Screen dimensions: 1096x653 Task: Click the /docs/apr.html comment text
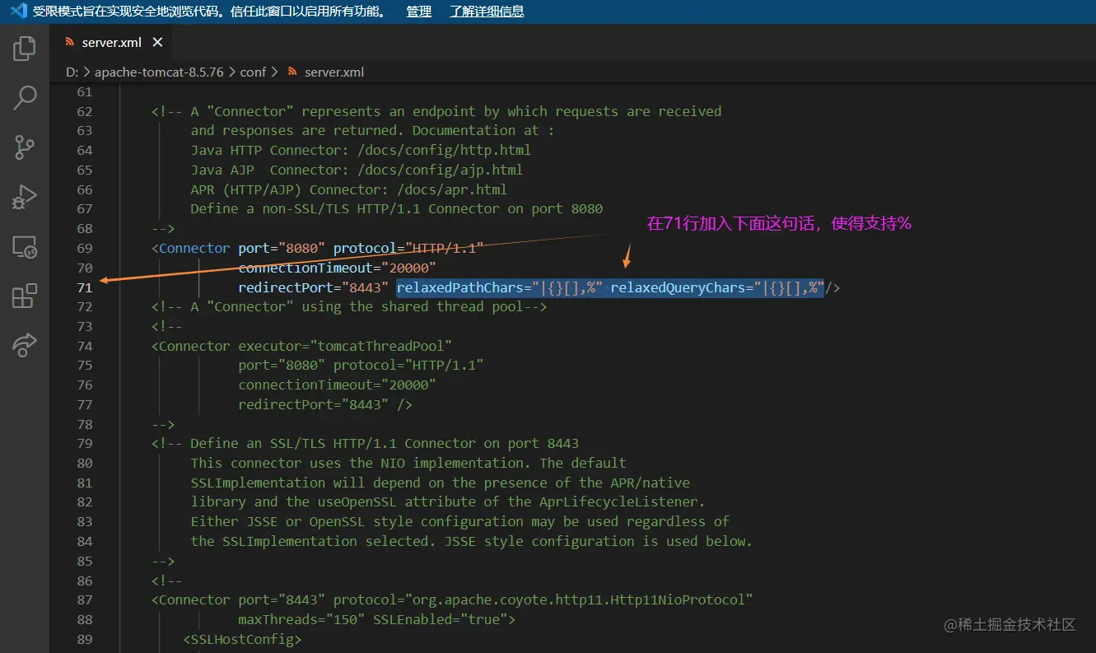click(452, 189)
